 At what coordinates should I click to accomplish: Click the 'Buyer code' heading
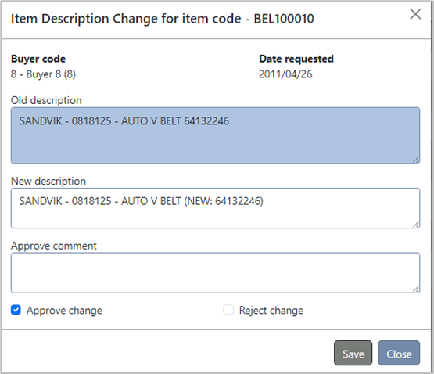point(38,59)
